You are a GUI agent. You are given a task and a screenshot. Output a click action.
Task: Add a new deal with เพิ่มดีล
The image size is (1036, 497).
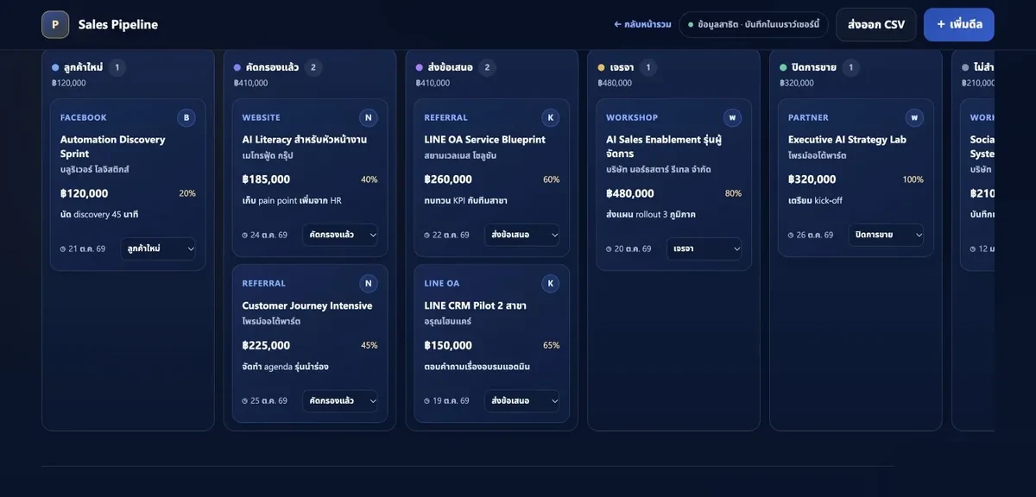click(x=959, y=24)
